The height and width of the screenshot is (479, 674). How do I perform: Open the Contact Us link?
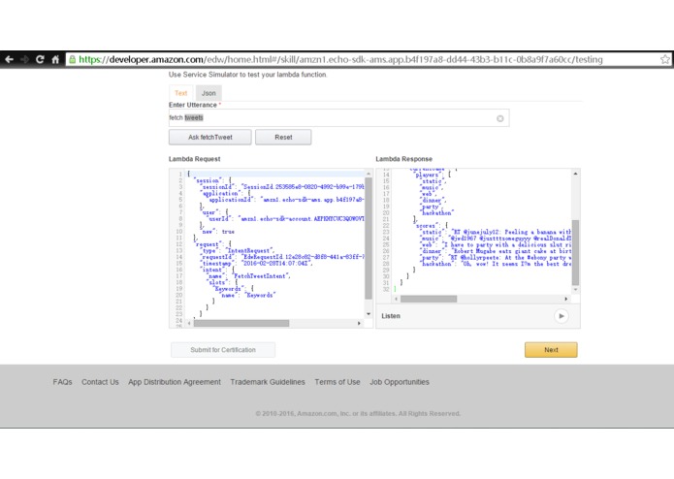(x=100, y=382)
